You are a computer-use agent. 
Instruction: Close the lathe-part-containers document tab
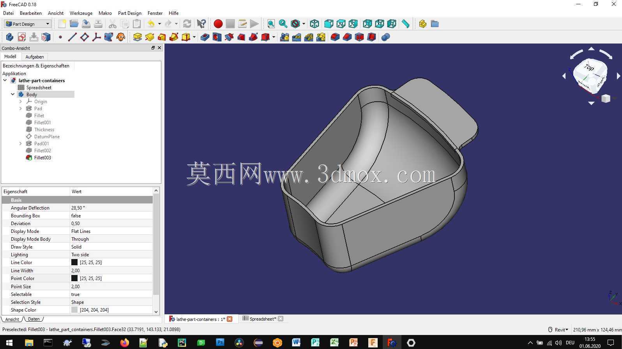pos(230,319)
